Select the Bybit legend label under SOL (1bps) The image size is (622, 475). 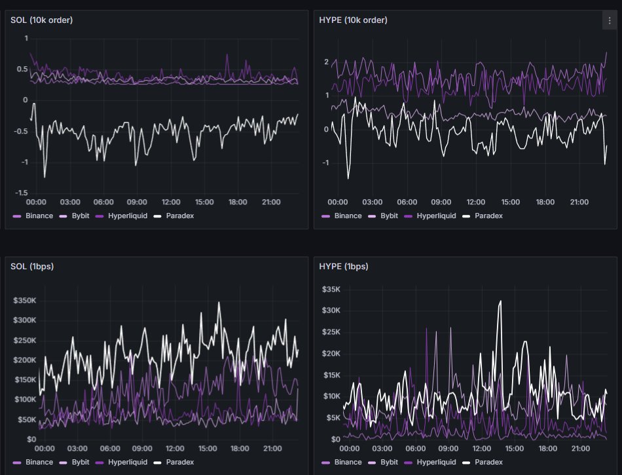79,462
